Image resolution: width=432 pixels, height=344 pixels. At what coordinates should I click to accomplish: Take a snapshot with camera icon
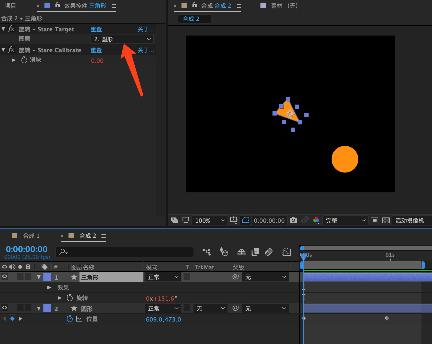(x=293, y=220)
